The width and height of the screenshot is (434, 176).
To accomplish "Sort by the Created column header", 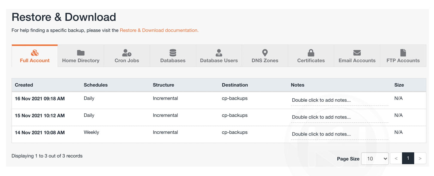I will tap(24, 85).
